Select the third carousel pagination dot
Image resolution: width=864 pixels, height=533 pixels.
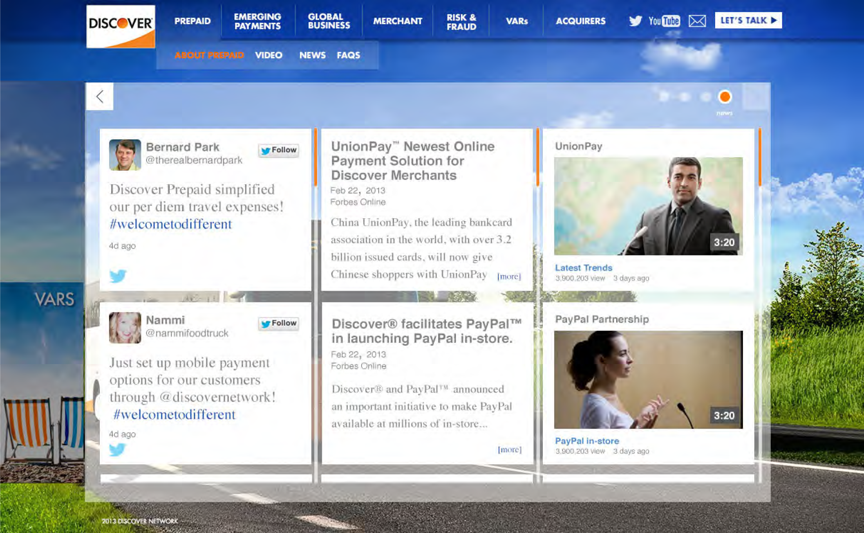pos(705,97)
